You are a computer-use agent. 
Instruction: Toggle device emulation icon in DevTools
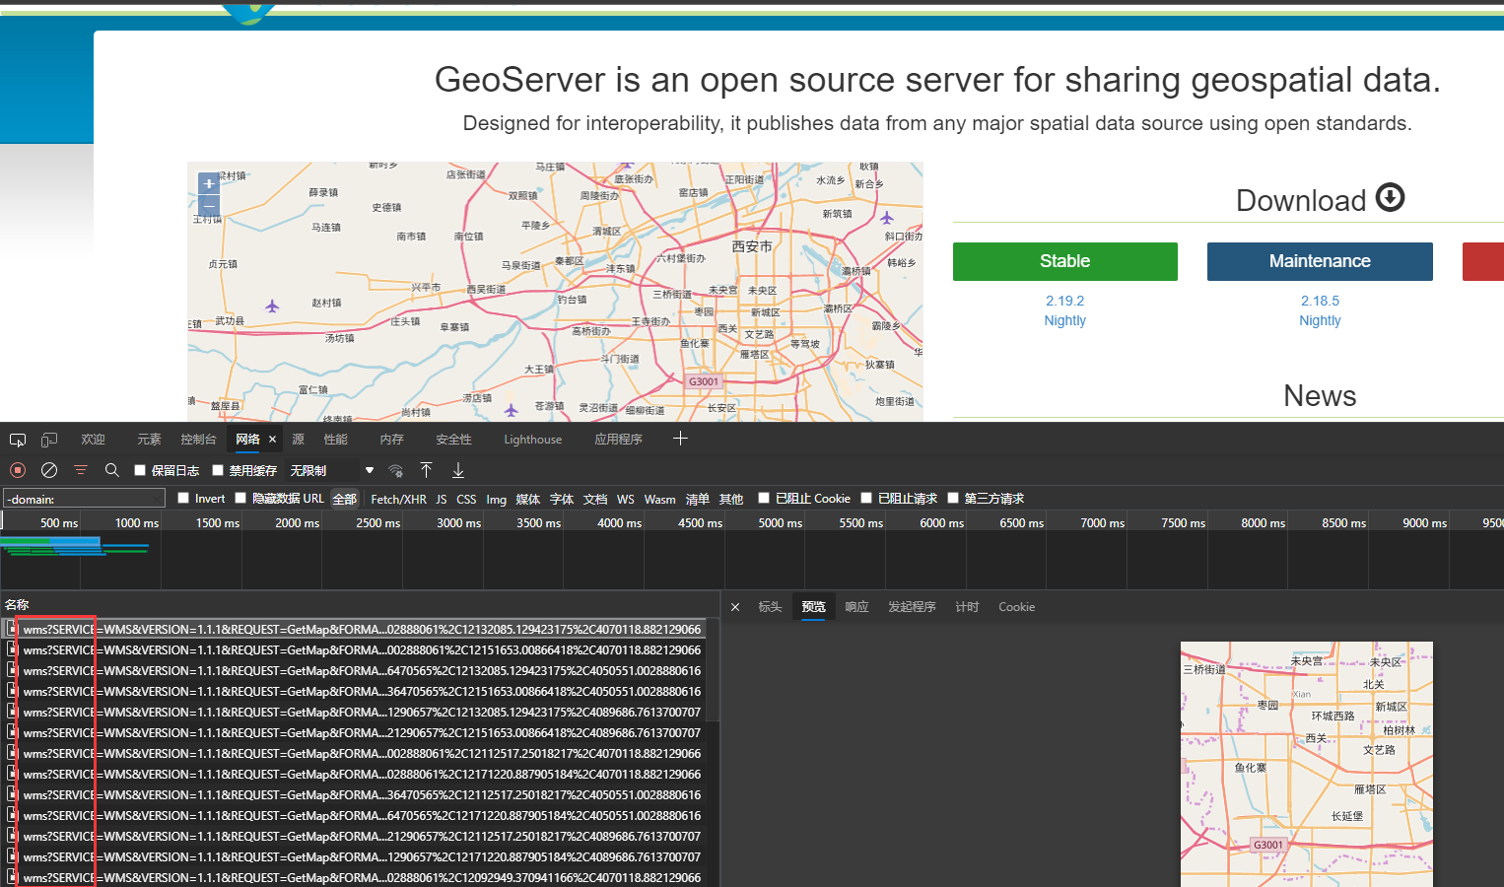coord(48,440)
